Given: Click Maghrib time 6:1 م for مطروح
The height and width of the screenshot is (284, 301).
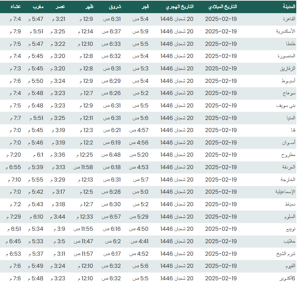Looking at the screenshot, I should [38, 155].
